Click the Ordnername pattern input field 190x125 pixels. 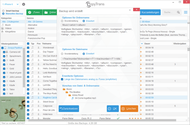point(91,25)
